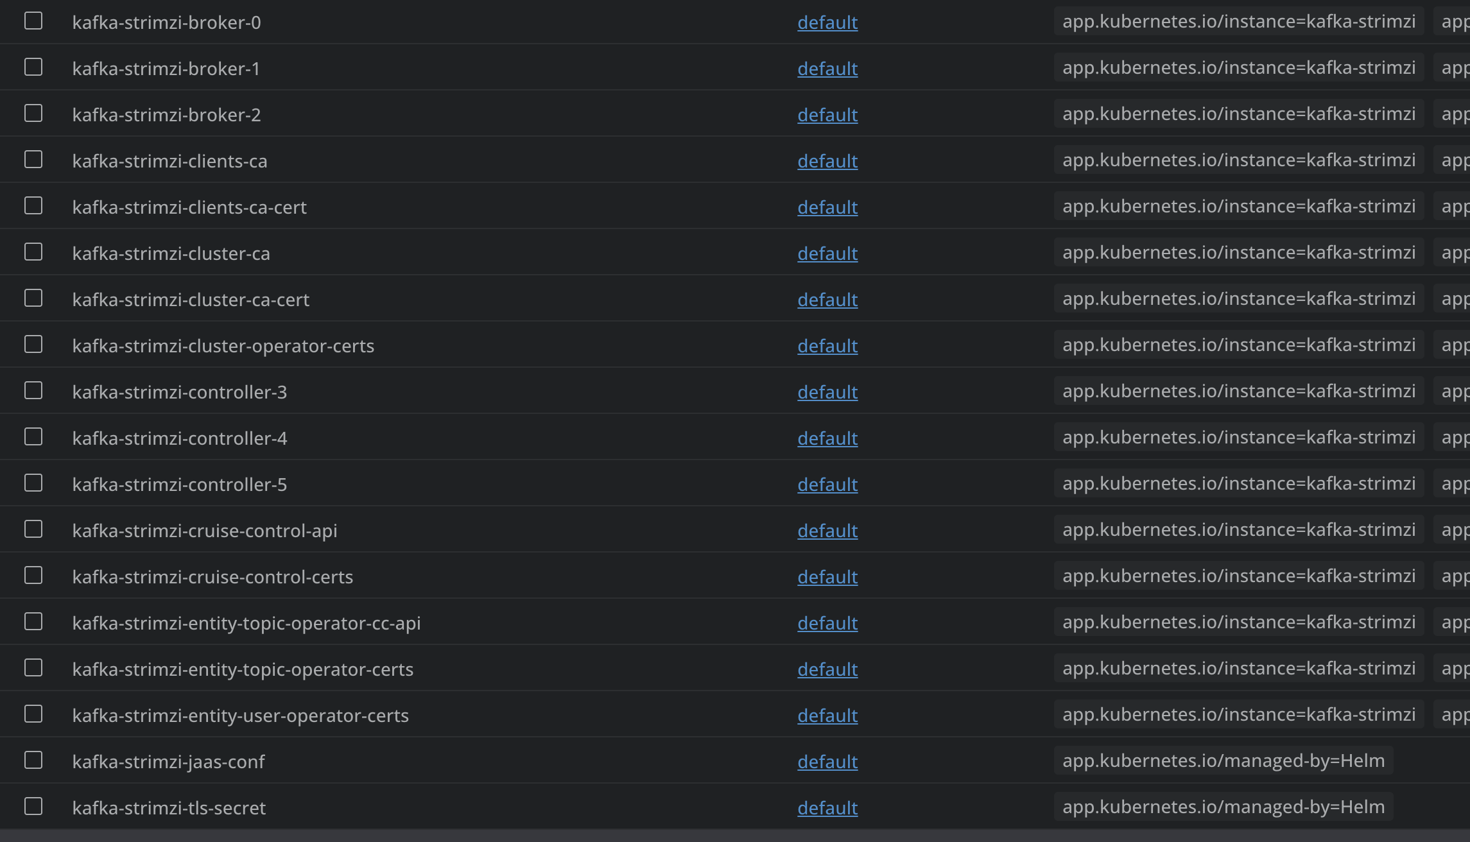The image size is (1470, 842).
Task: Tick the checkbox for kafka-strimzi-broker-0
Action: pos(33,21)
